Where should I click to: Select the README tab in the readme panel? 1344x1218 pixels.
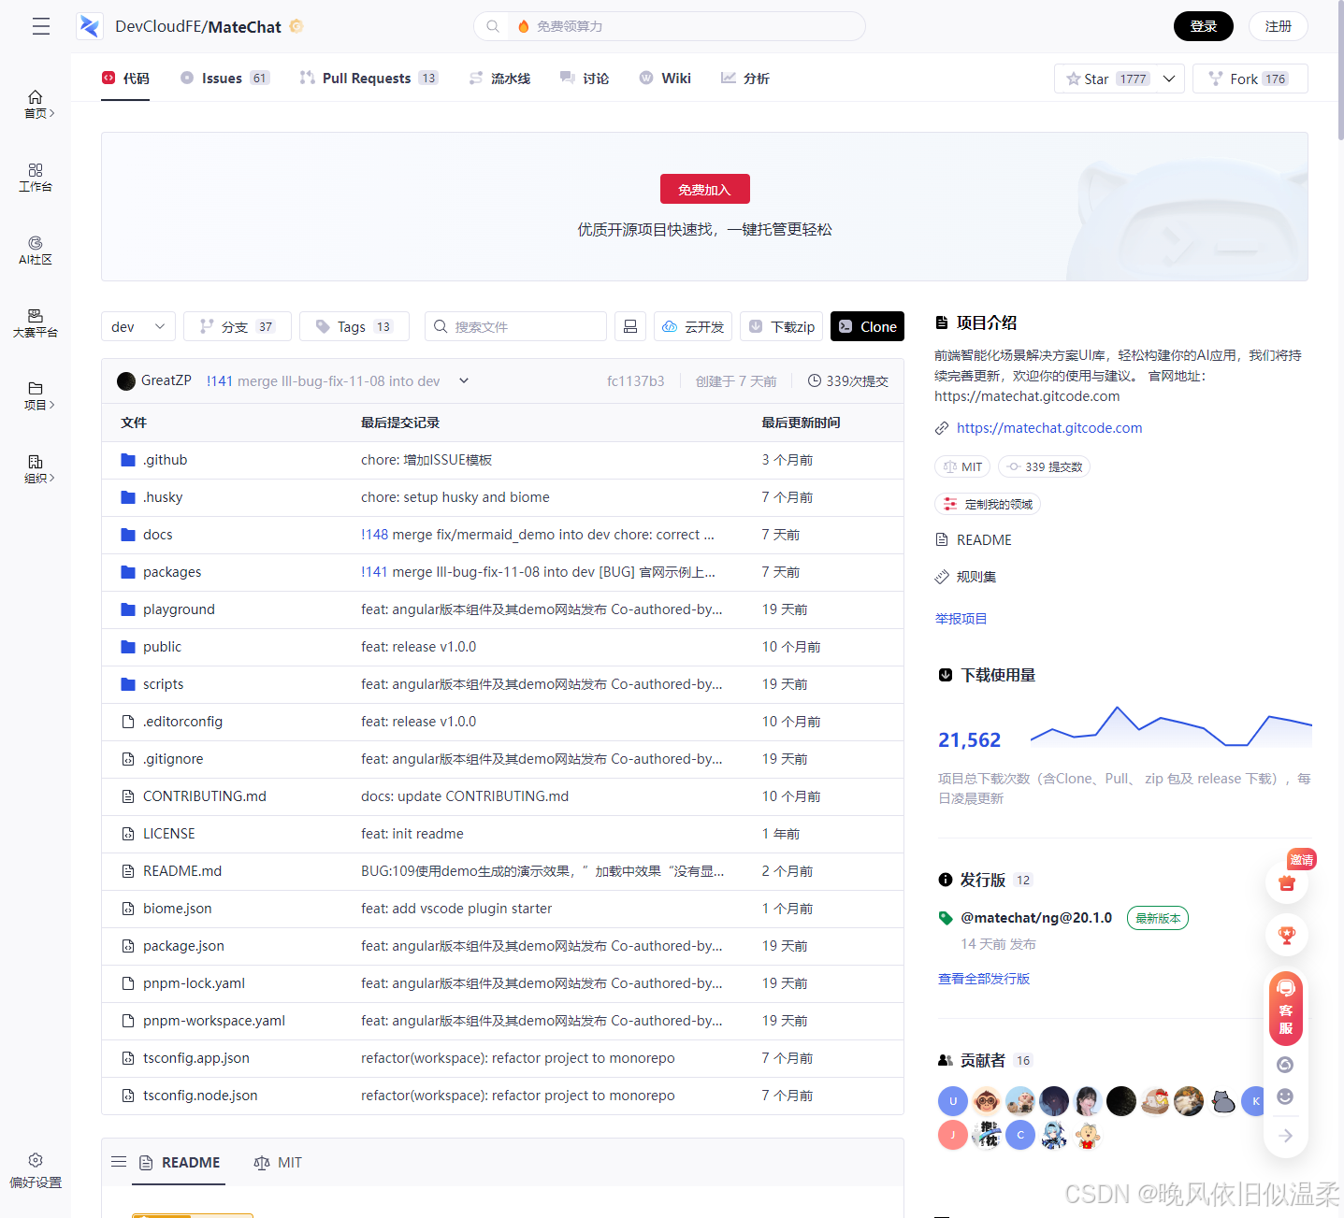click(x=179, y=1162)
